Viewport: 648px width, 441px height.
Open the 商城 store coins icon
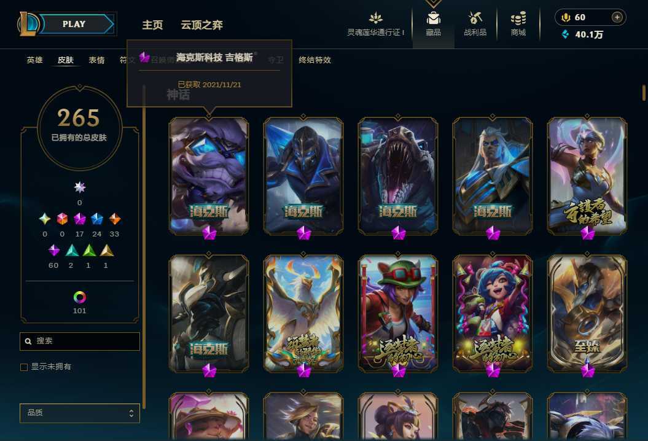[518, 18]
